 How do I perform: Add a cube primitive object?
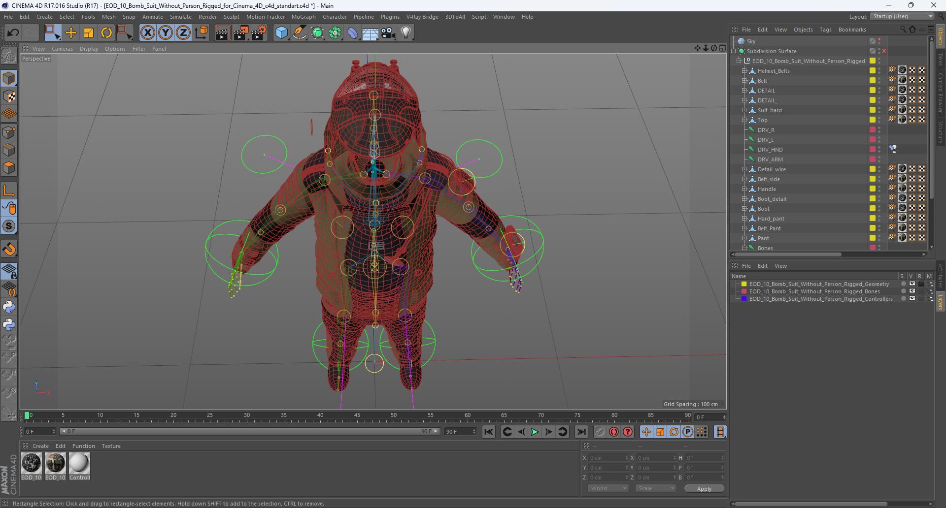point(281,33)
